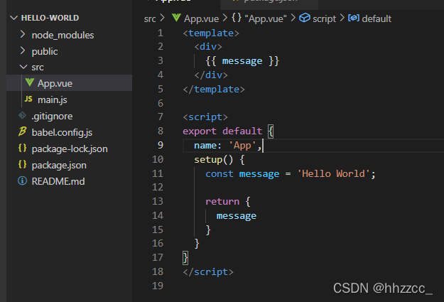This screenshot has height=302, width=444.
Task: Open babel.config.js file
Action: coord(62,133)
